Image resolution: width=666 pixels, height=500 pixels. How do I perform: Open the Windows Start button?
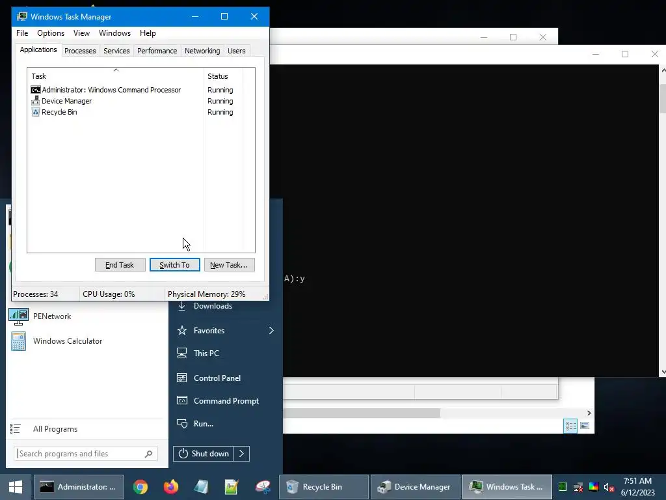pyautogui.click(x=16, y=487)
